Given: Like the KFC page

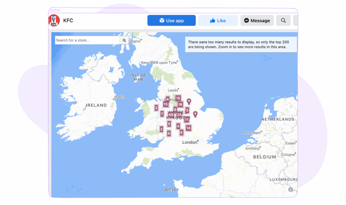Looking at the screenshot, I should point(218,21).
